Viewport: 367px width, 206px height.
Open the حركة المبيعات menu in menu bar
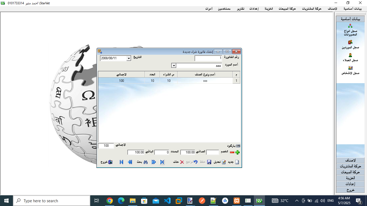(x=286, y=9)
